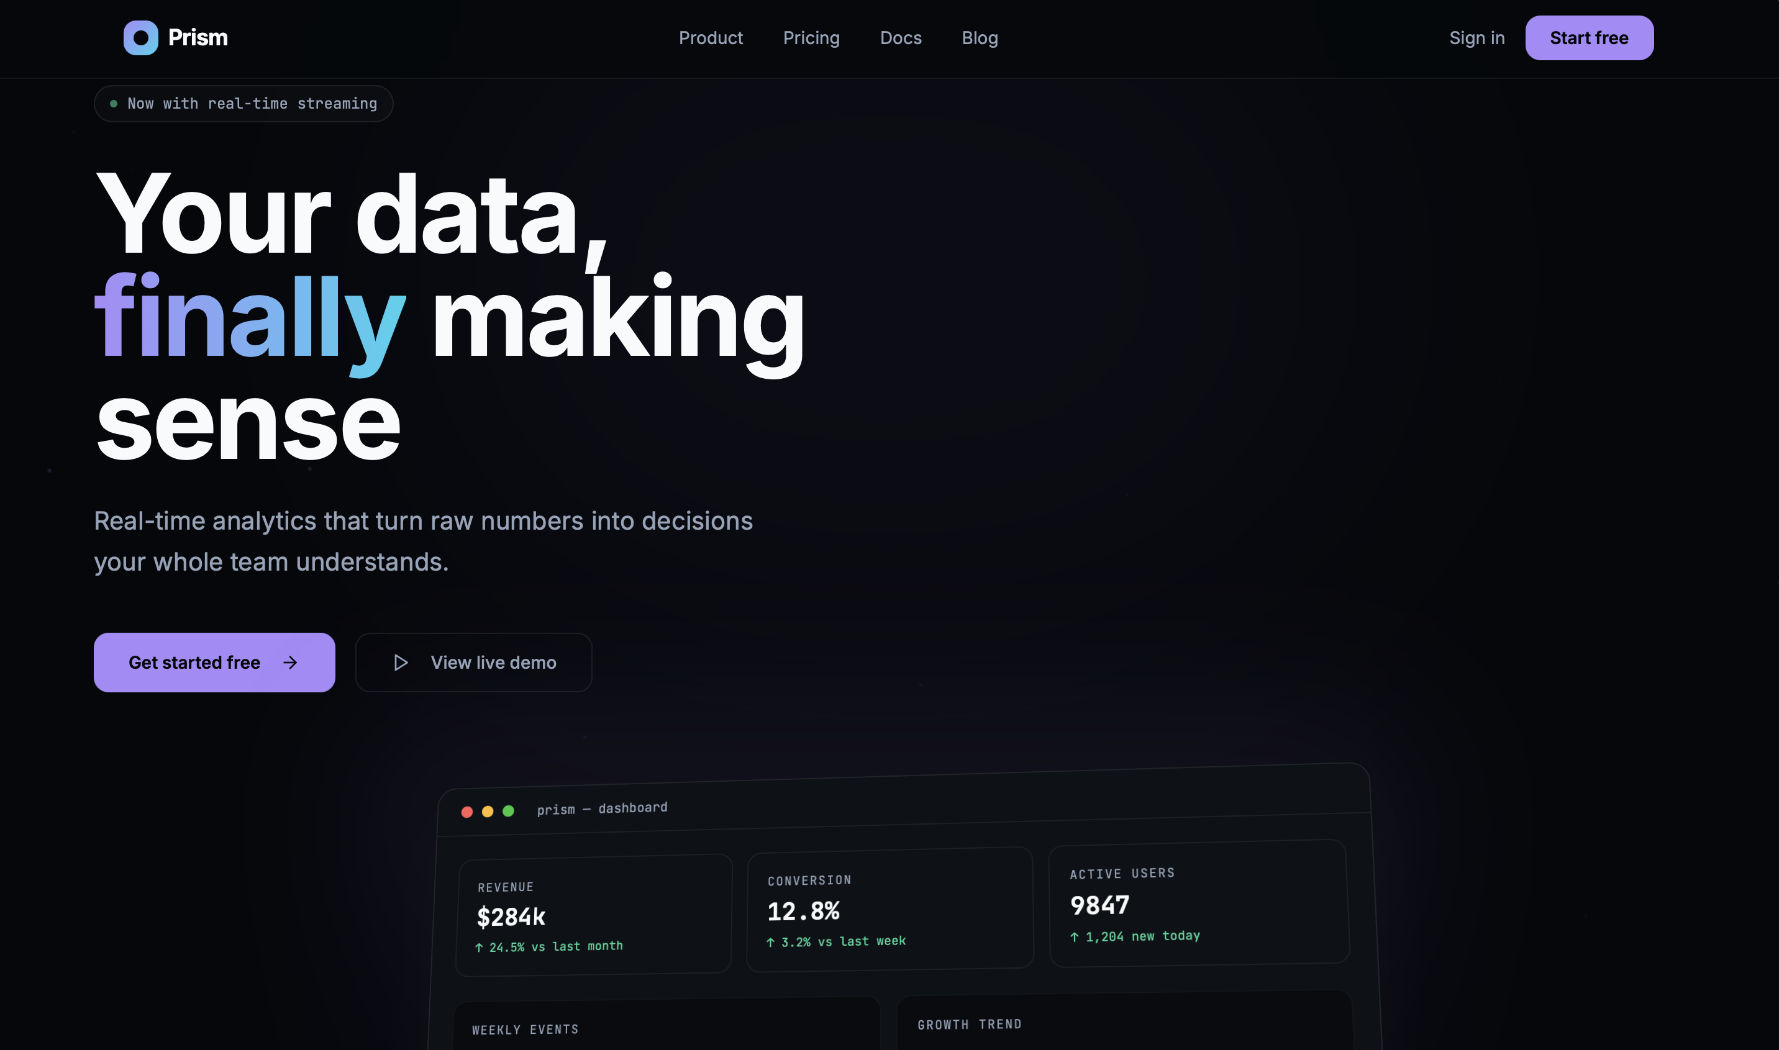Click the Start free button
Image resolution: width=1779 pixels, height=1050 pixels.
point(1589,37)
